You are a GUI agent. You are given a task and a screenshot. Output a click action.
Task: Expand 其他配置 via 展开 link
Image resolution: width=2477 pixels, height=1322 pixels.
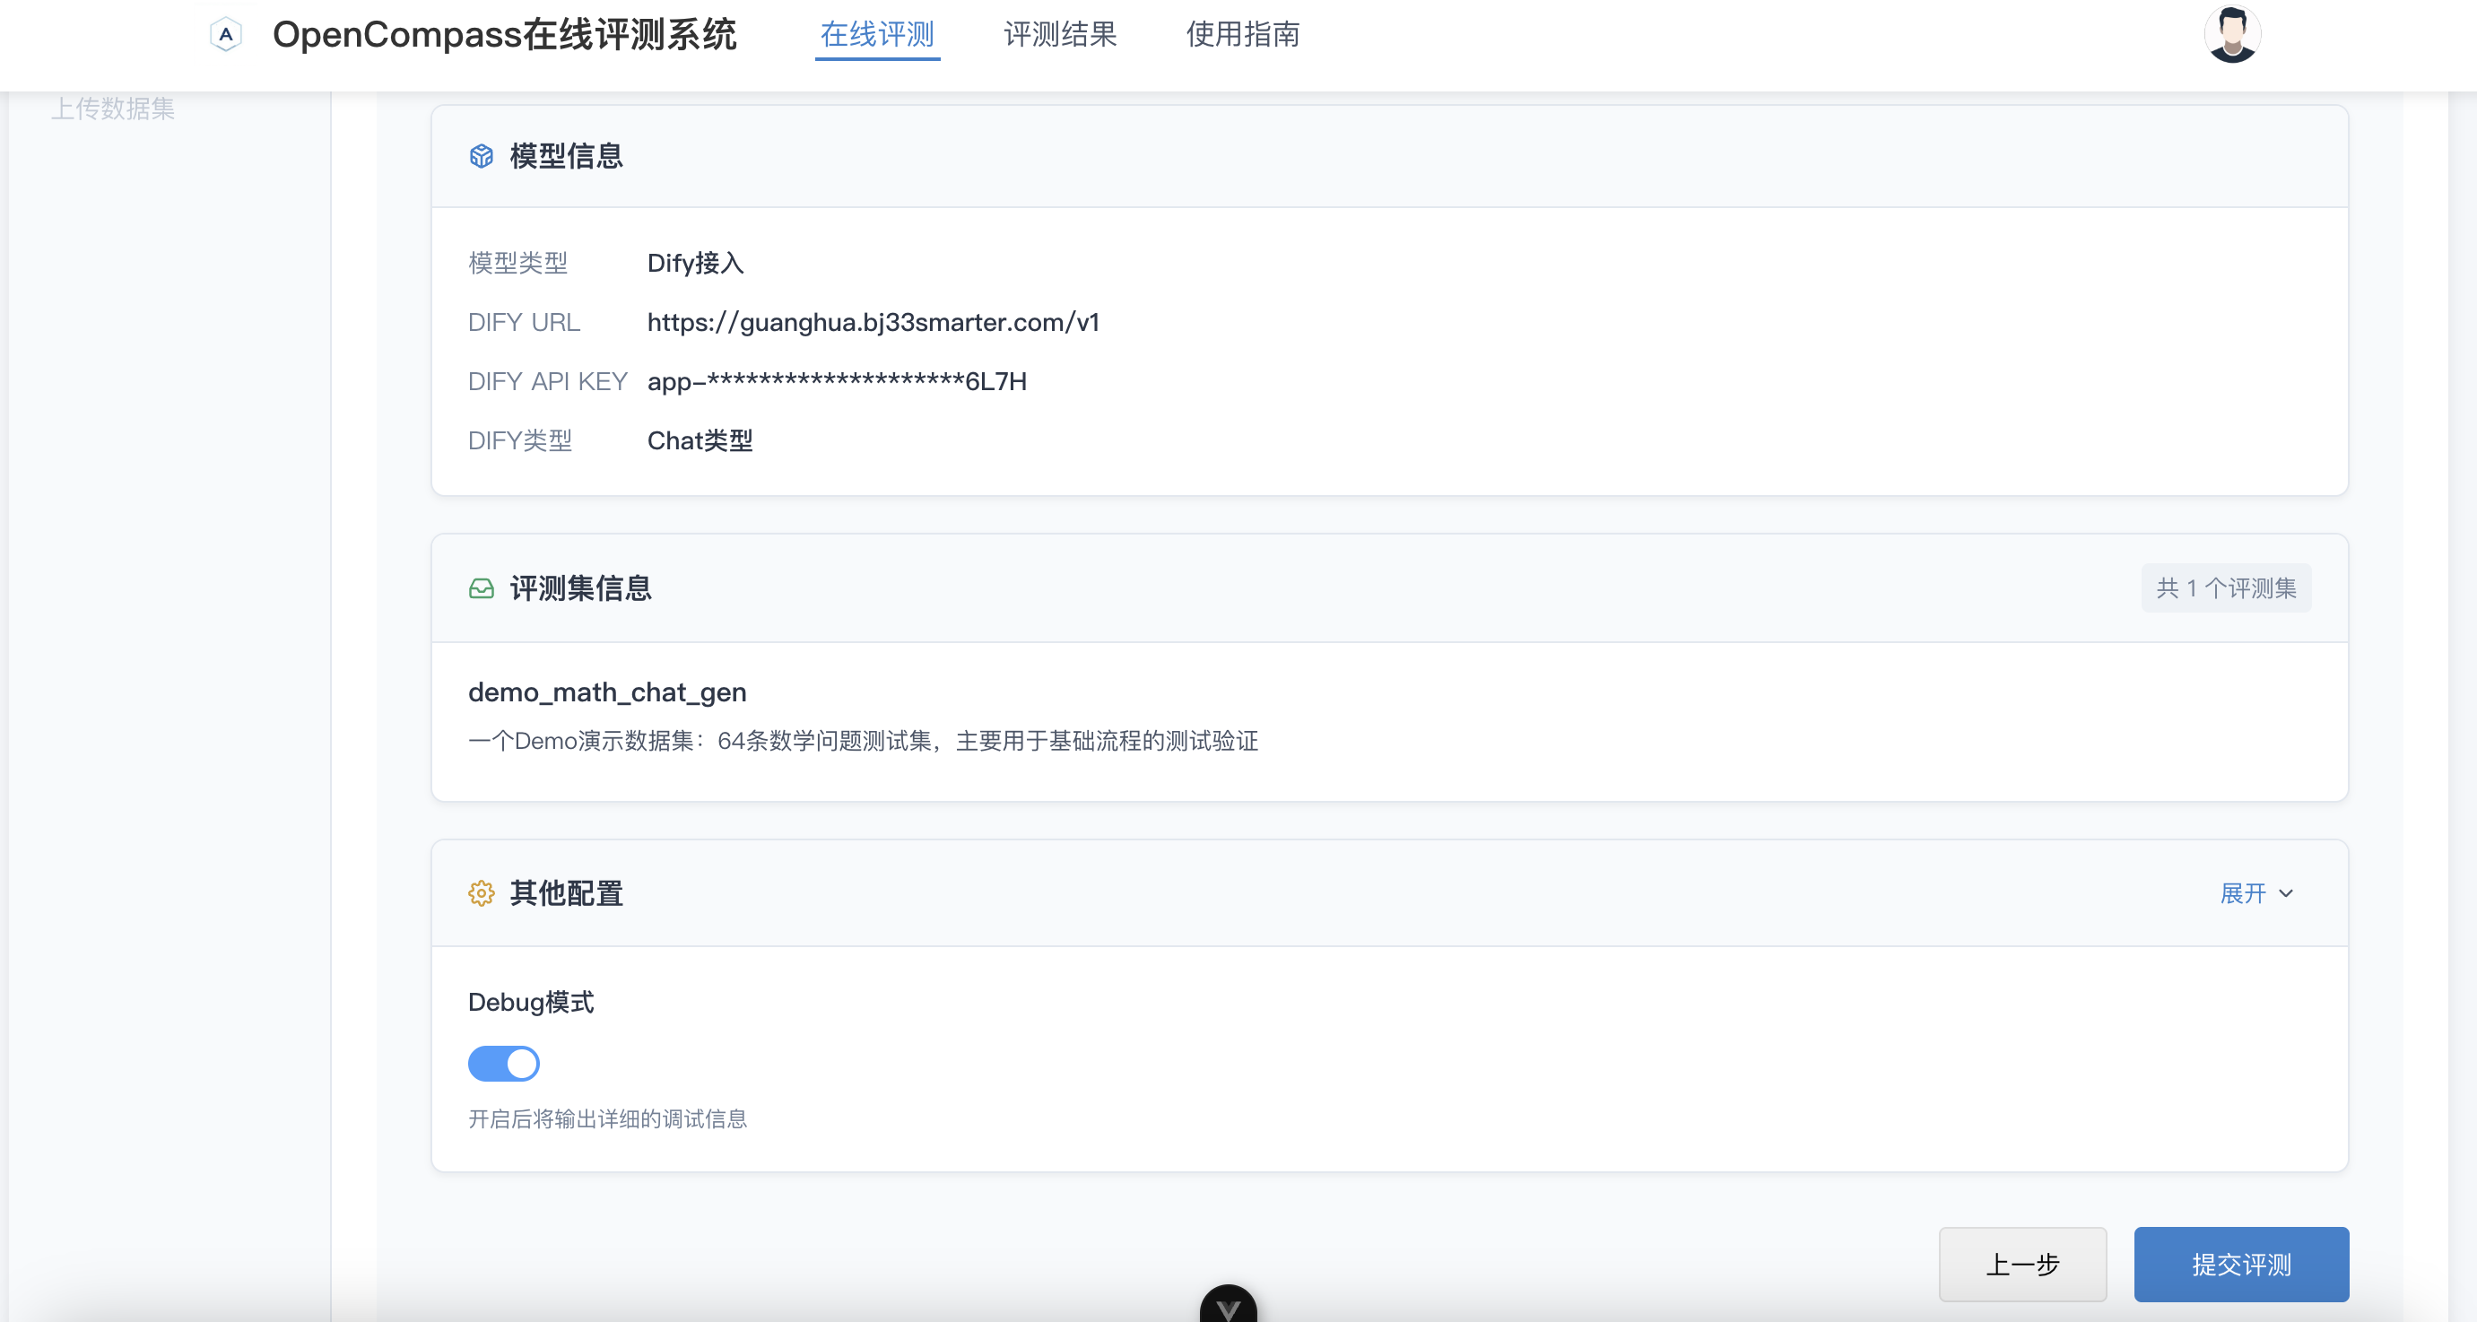[x=2256, y=893]
